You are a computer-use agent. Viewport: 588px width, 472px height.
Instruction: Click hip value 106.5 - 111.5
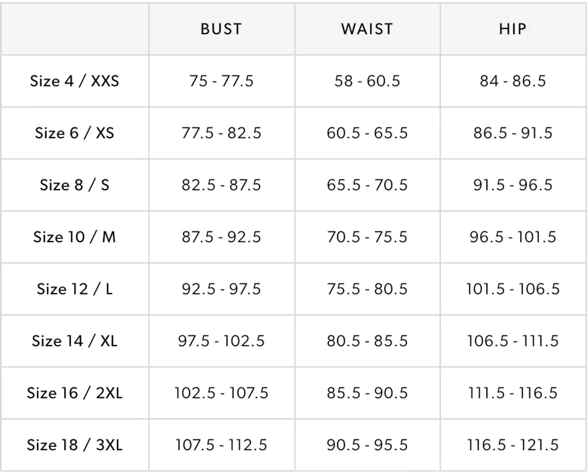512,341
